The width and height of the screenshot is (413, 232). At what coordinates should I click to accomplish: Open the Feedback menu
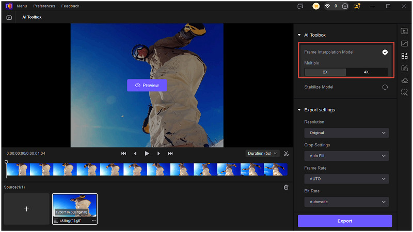click(70, 6)
